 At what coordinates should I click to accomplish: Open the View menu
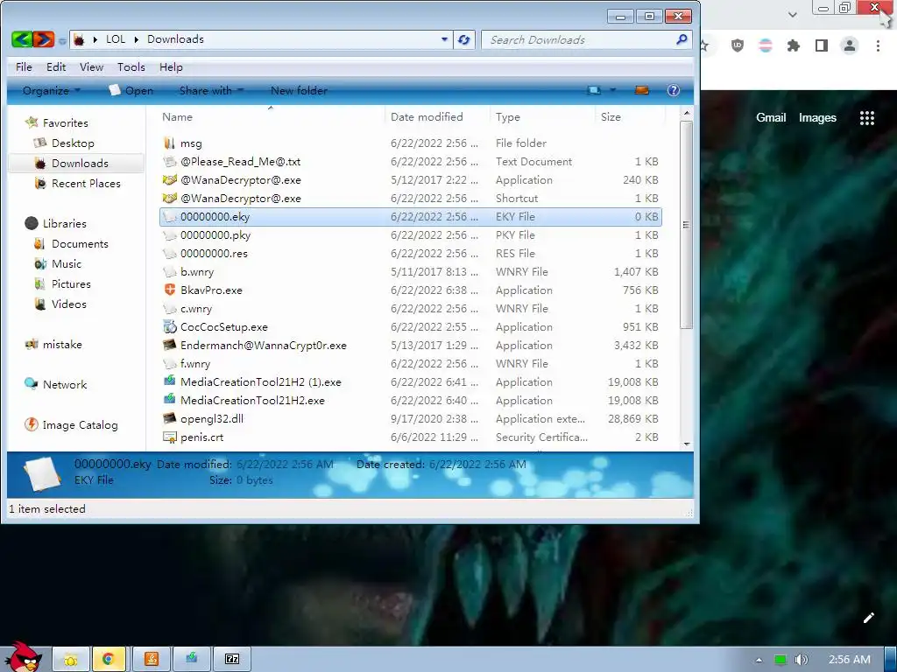click(x=91, y=66)
